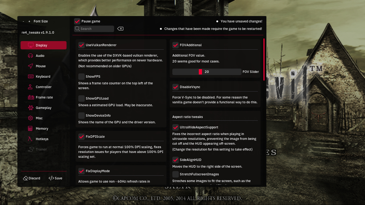Open Frame rate category icon

tap(31, 97)
